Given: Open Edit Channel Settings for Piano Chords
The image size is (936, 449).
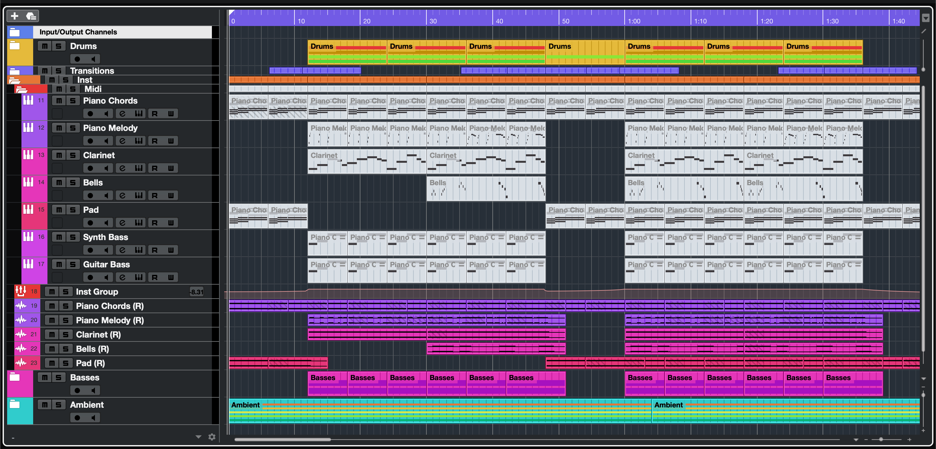Looking at the screenshot, I should 123,114.
